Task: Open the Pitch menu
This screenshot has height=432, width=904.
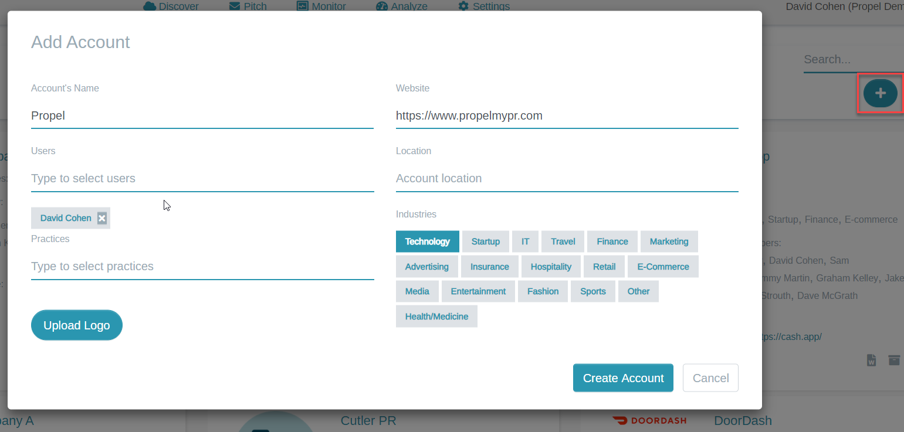Action: pyautogui.click(x=248, y=6)
